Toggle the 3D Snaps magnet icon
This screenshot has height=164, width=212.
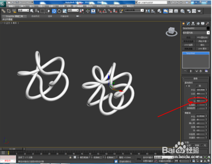pos(99,11)
